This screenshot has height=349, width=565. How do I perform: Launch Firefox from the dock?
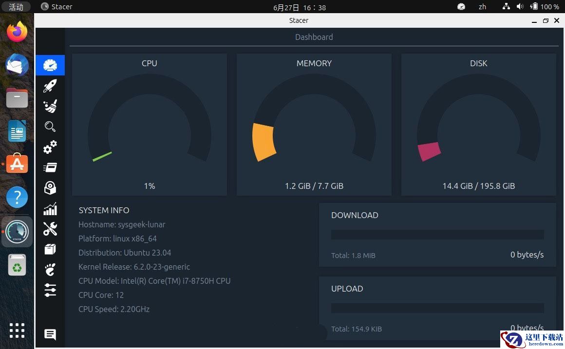[17, 32]
